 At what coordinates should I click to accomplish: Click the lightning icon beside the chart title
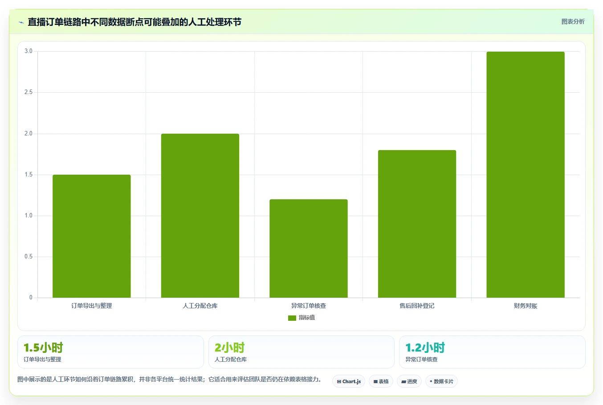(x=21, y=22)
